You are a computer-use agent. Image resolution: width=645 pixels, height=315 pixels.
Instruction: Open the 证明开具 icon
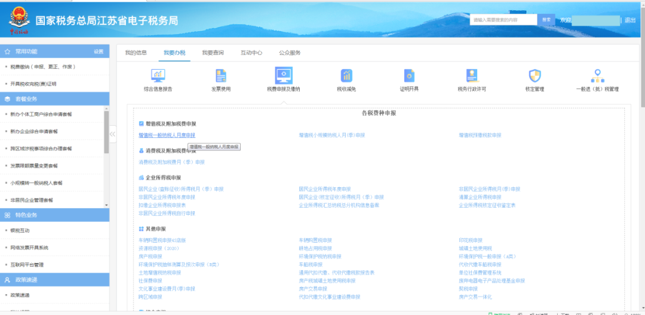[x=409, y=76]
